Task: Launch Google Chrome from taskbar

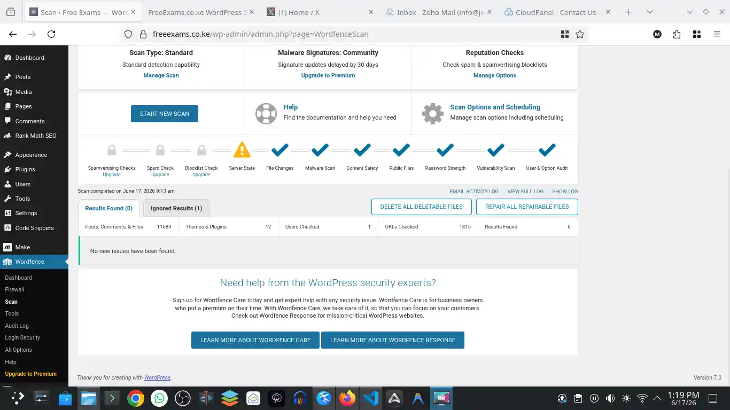Action: pos(136,398)
